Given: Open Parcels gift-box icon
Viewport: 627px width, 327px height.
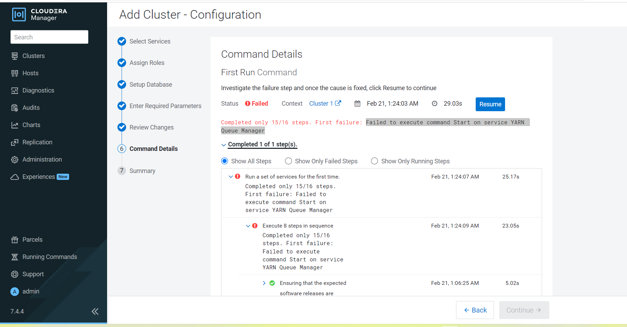Looking at the screenshot, I should pos(15,240).
